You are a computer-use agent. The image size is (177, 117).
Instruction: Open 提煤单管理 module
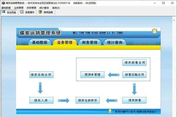(92, 74)
